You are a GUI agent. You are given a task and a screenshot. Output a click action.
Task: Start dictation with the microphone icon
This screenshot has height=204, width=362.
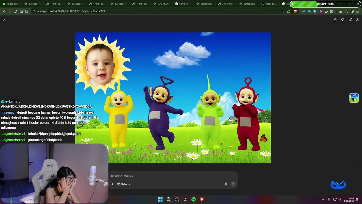(226, 184)
